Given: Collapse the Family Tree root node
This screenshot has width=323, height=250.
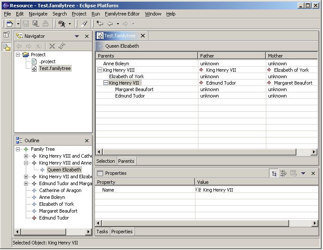Looking at the screenshot, I should [18, 149].
